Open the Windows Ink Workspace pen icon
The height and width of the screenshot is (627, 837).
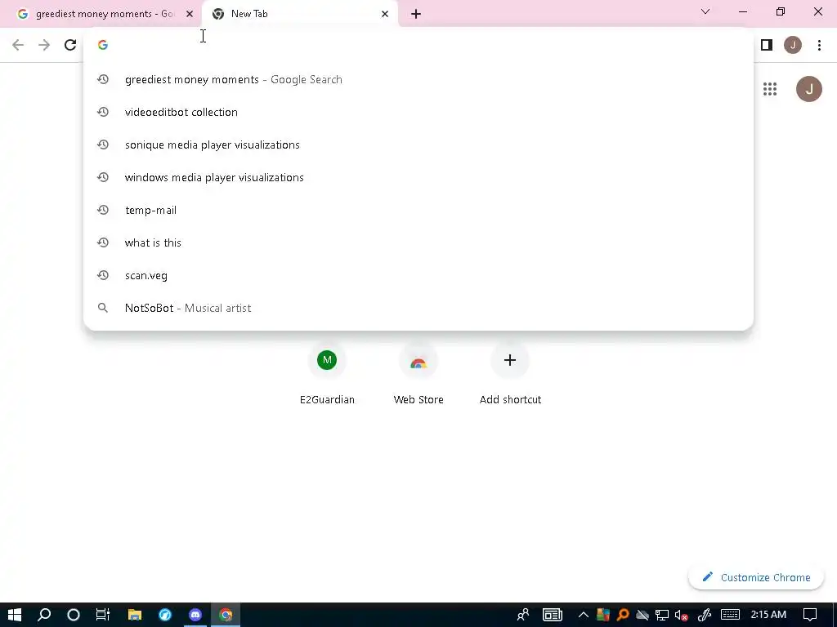(705, 615)
